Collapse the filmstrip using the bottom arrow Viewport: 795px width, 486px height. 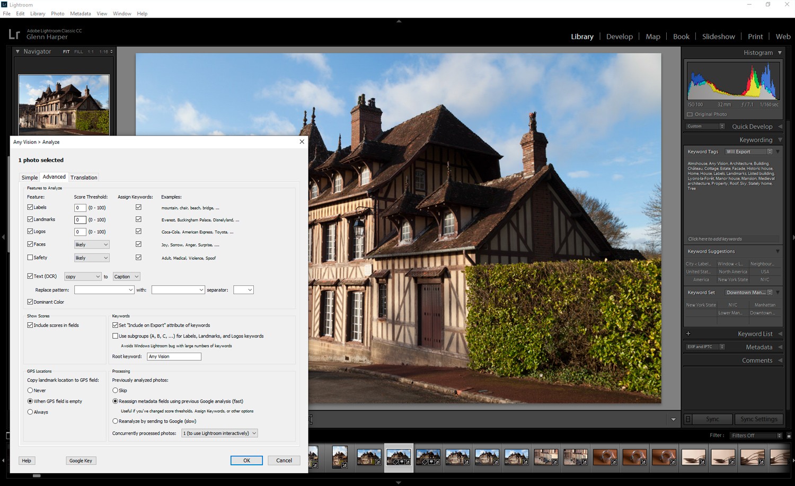click(398, 482)
